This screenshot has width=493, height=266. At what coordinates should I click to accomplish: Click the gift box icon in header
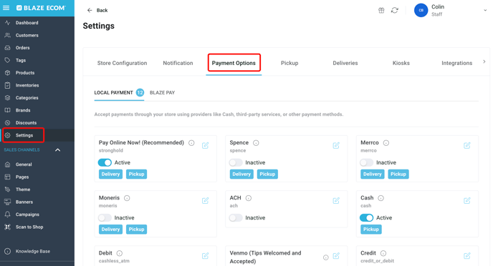pyautogui.click(x=381, y=10)
